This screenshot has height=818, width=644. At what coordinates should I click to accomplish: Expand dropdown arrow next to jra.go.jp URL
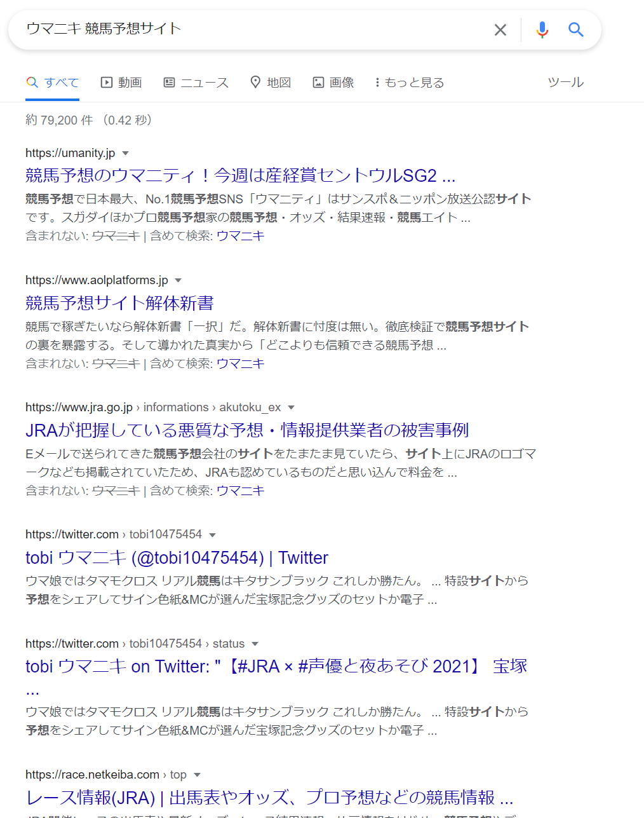point(291,407)
